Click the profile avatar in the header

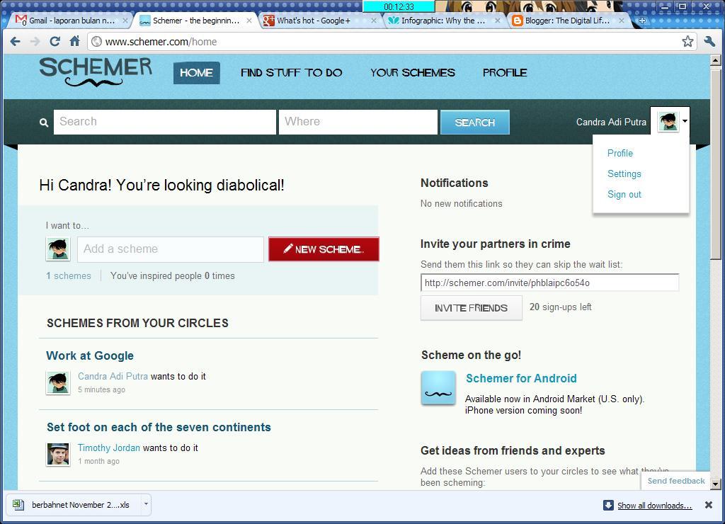point(668,122)
